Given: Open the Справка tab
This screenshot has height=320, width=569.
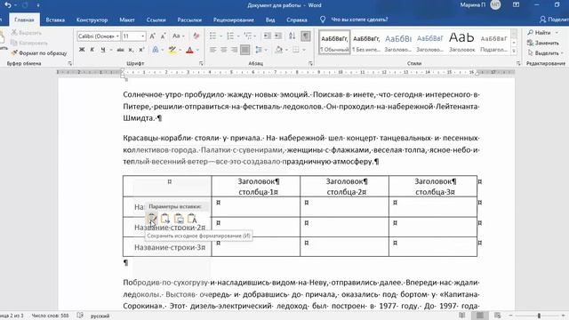Looking at the screenshot, I should click(x=297, y=20).
